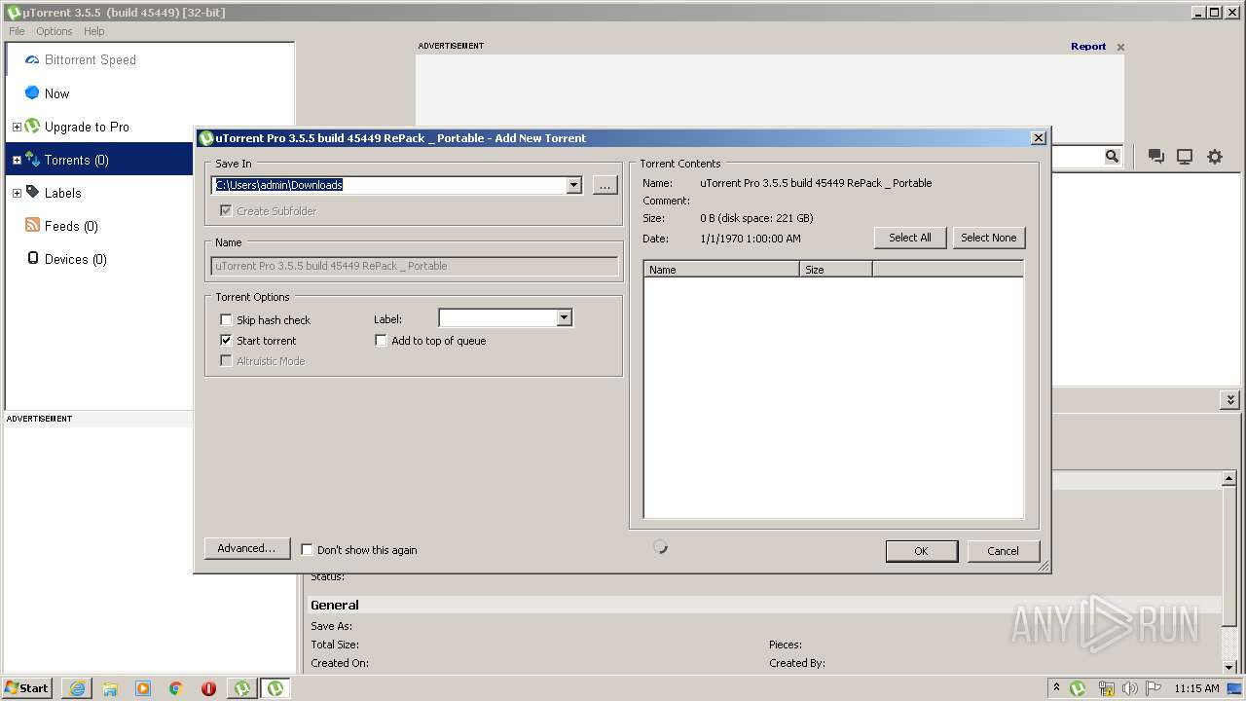Image resolution: width=1246 pixels, height=701 pixels.
Task: Enable Skip hash check option
Action: click(x=226, y=319)
